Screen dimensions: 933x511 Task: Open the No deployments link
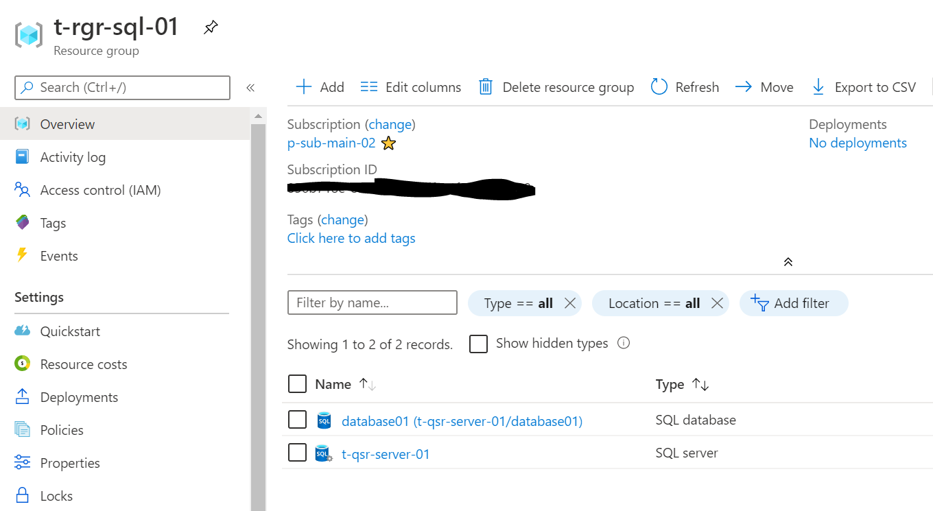pos(858,143)
